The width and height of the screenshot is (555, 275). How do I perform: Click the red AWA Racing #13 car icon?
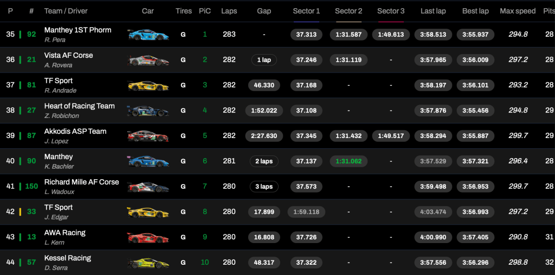click(148, 237)
